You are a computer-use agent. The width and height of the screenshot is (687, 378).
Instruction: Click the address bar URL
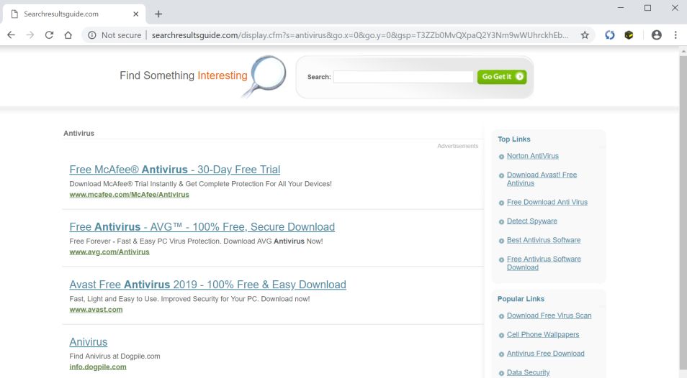[x=360, y=35]
